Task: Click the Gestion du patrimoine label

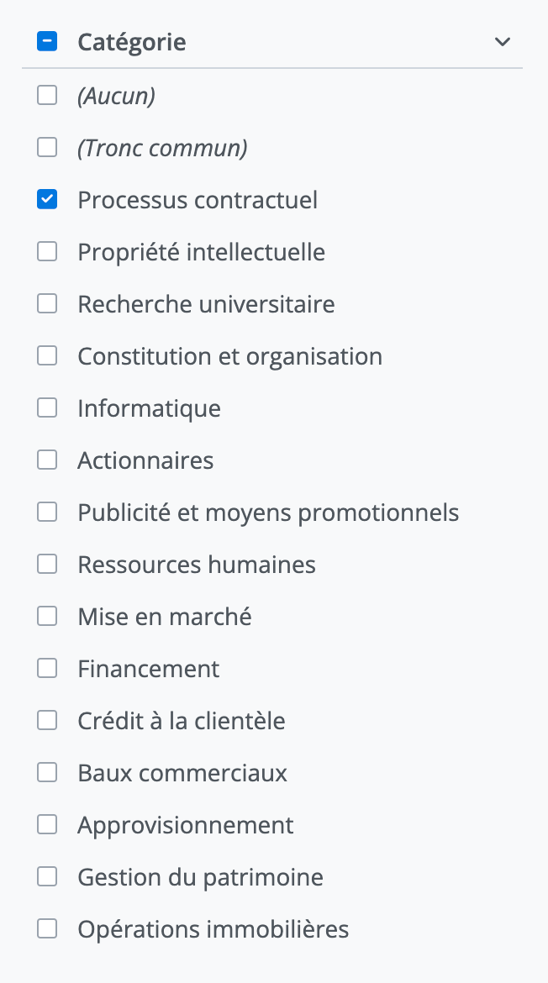Action: point(200,877)
